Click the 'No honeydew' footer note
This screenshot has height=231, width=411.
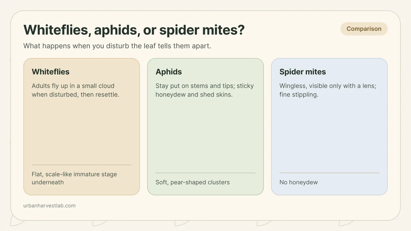pyautogui.click(x=299, y=182)
